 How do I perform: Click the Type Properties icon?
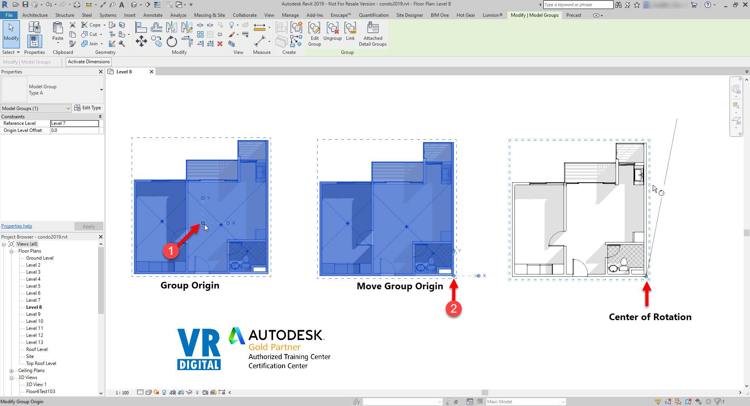(x=34, y=27)
